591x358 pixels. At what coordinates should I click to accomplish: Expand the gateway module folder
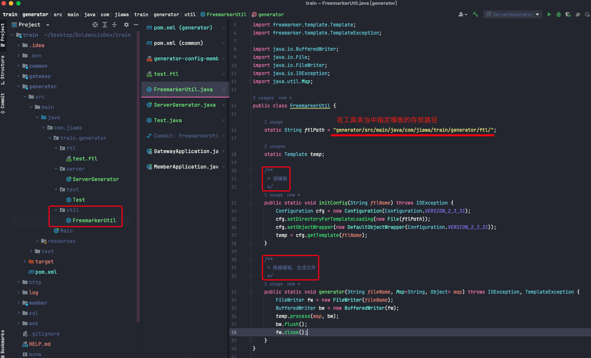(18, 76)
